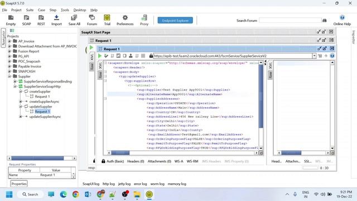Click the green list icon above Projects
This screenshot has height=201, width=357.
point(12,31)
